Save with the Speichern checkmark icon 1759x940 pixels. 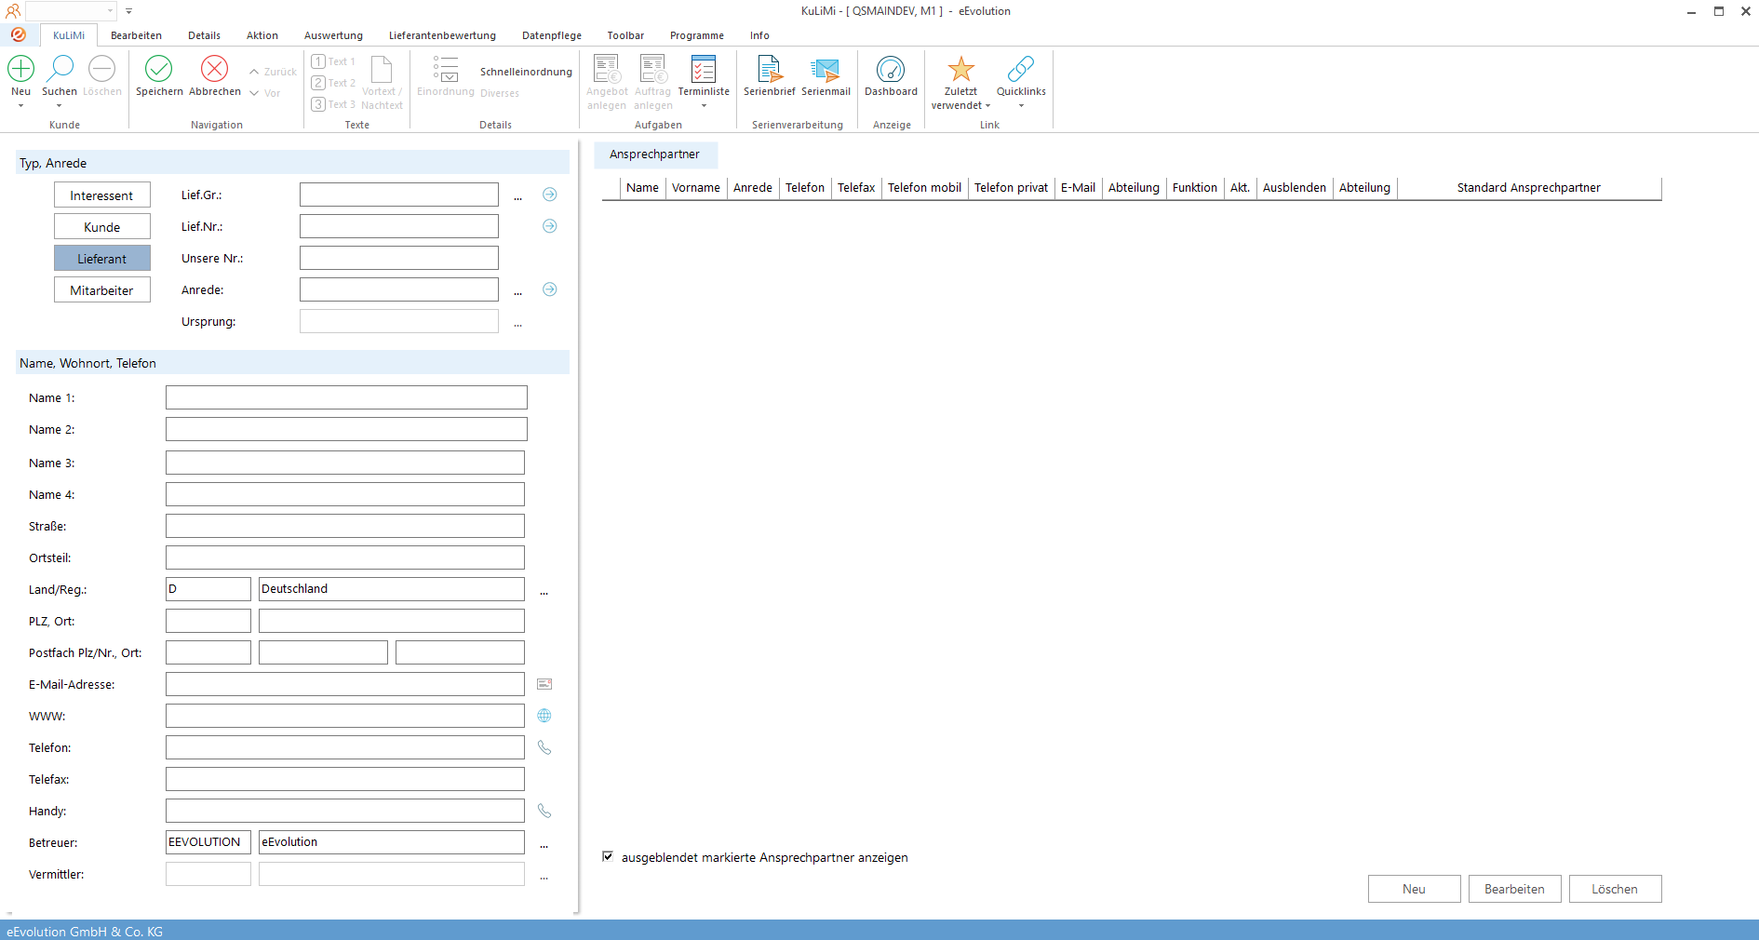[159, 69]
